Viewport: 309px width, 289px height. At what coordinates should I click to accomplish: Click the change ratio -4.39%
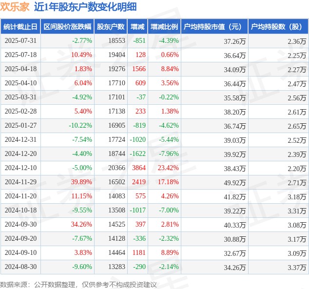(169, 41)
